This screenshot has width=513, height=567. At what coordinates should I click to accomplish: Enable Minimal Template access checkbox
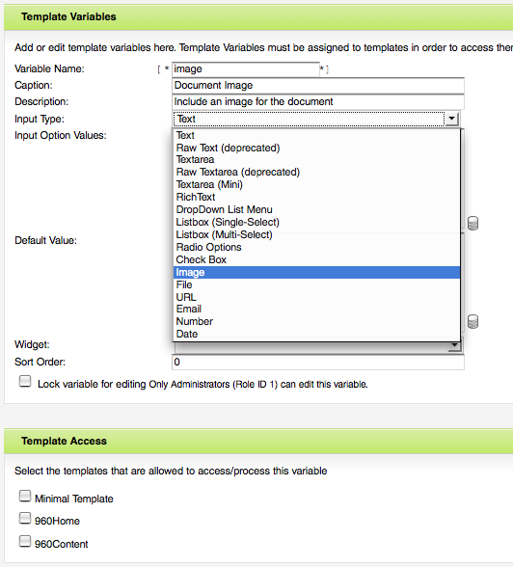point(25,496)
